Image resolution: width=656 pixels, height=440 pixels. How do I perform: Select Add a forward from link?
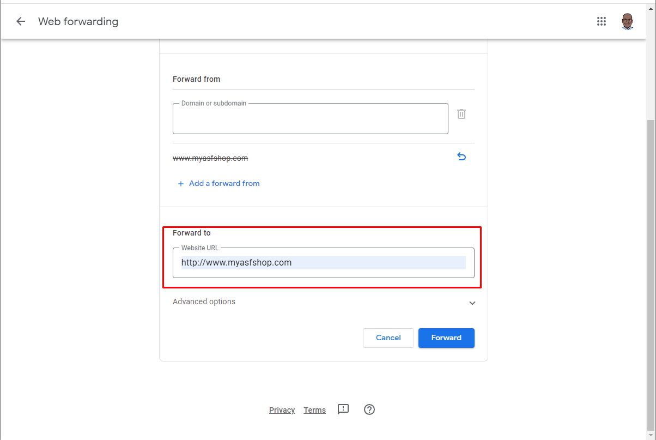224,184
